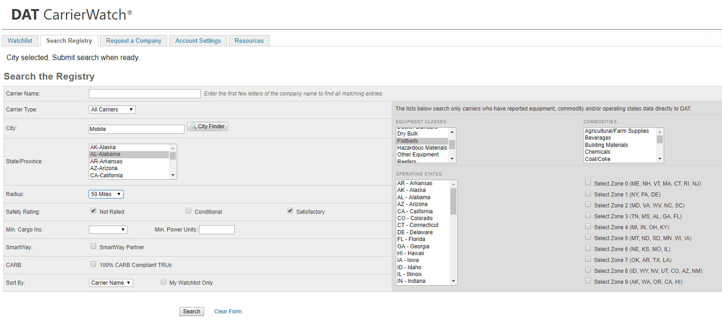Open the Sort By Carrier Name dropdown
The height and width of the screenshot is (322, 722).
pos(111,283)
